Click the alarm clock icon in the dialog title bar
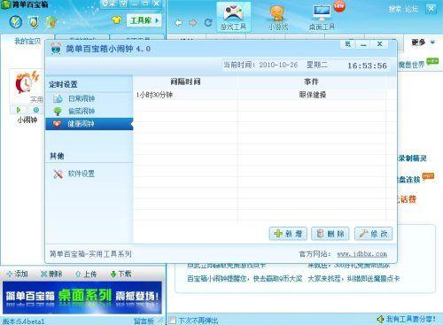 56,49
